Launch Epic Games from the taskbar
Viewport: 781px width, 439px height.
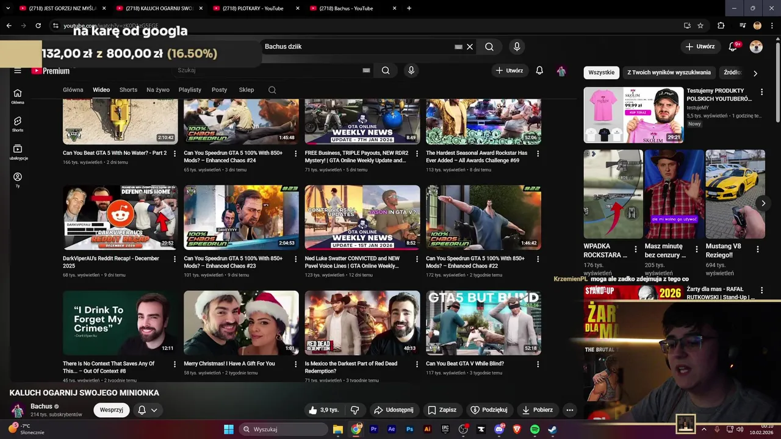445,429
